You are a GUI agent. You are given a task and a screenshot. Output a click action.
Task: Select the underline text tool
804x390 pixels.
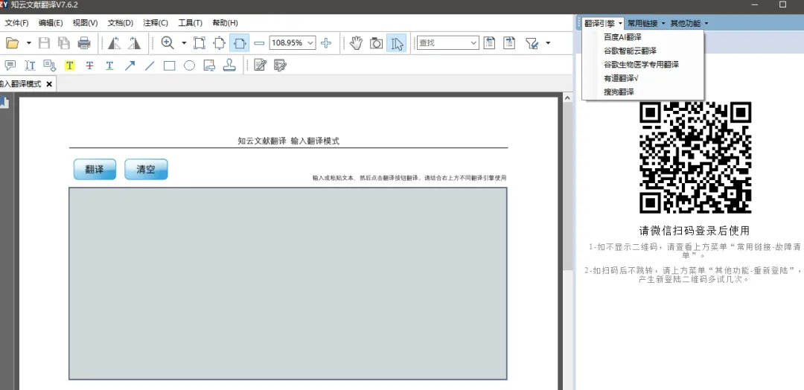109,65
